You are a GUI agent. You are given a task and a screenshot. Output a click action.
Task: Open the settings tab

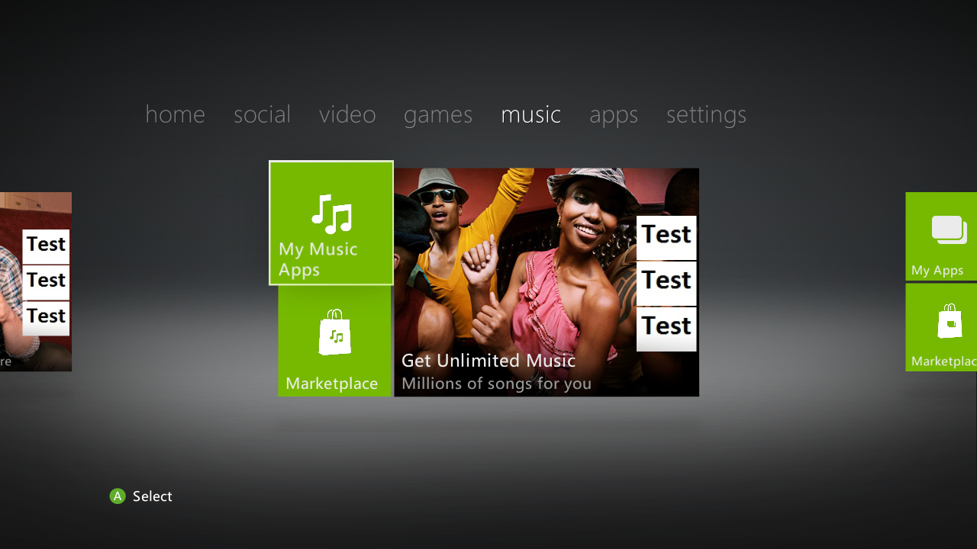coord(706,115)
